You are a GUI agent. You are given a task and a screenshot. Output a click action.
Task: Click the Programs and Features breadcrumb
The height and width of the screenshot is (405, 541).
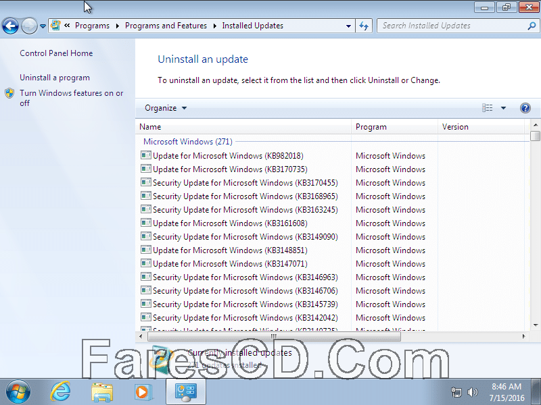click(166, 26)
